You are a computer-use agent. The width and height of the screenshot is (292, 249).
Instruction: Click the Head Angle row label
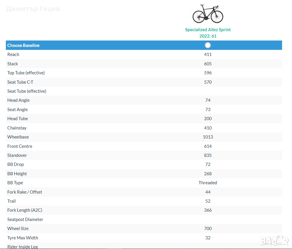click(x=18, y=100)
